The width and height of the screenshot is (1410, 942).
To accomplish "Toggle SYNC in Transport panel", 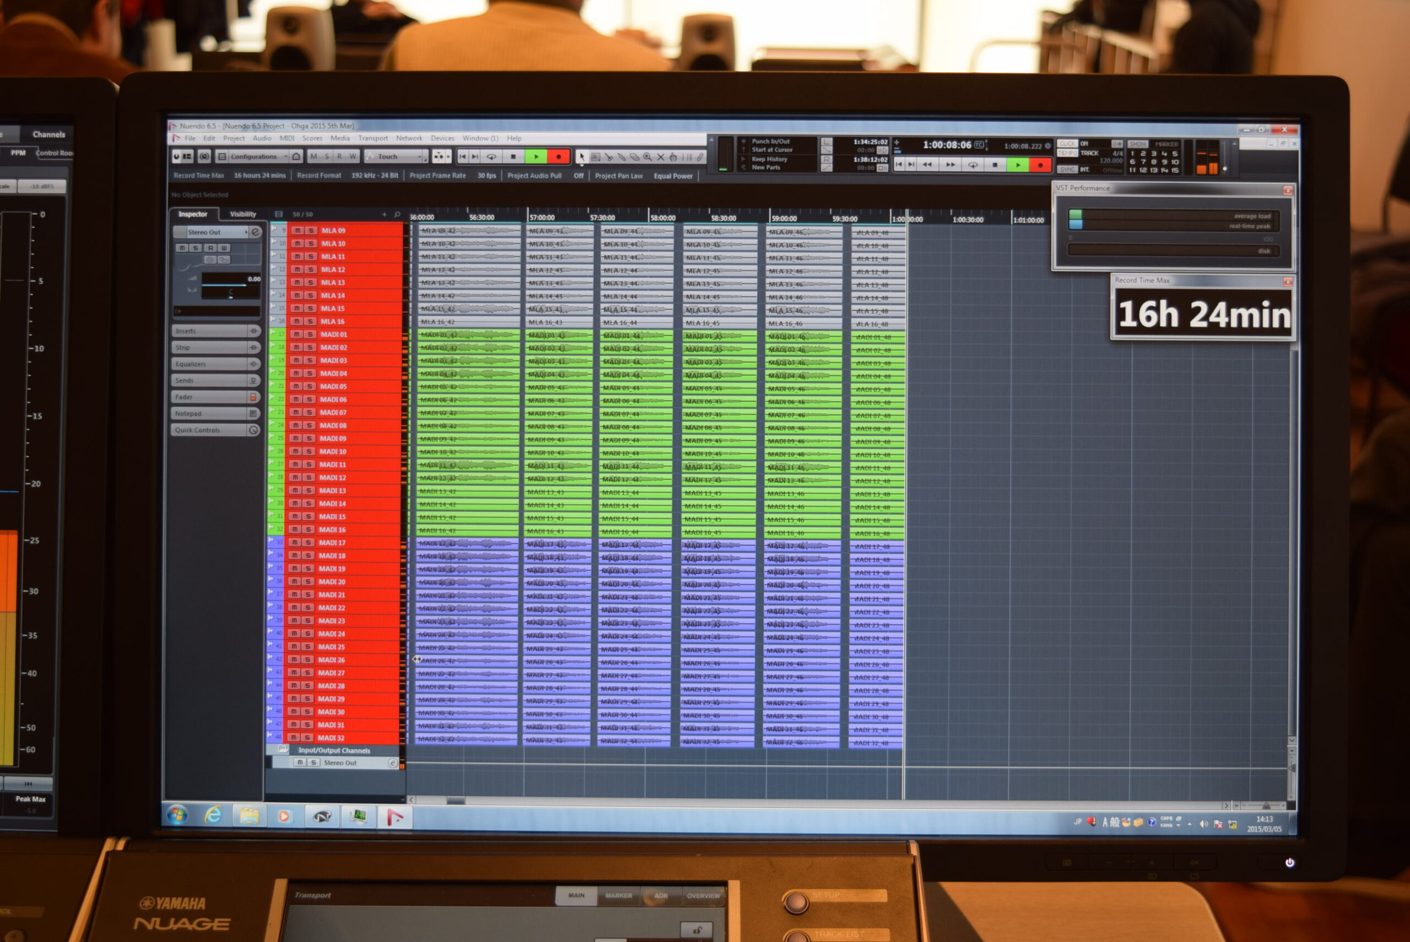I will point(1067,170).
